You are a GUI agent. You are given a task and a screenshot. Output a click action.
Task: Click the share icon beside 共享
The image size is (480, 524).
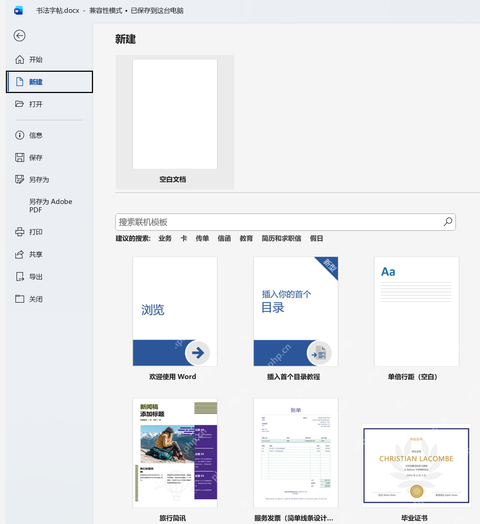click(20, 254)
